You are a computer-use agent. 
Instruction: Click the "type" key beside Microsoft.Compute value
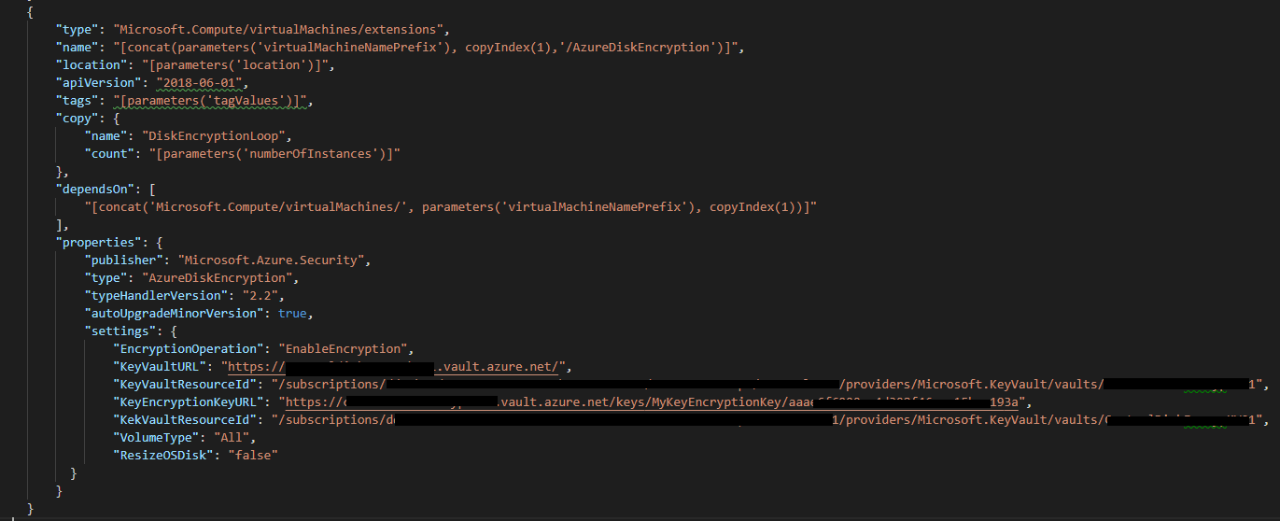pyautogui.click(x=77, y=30)
